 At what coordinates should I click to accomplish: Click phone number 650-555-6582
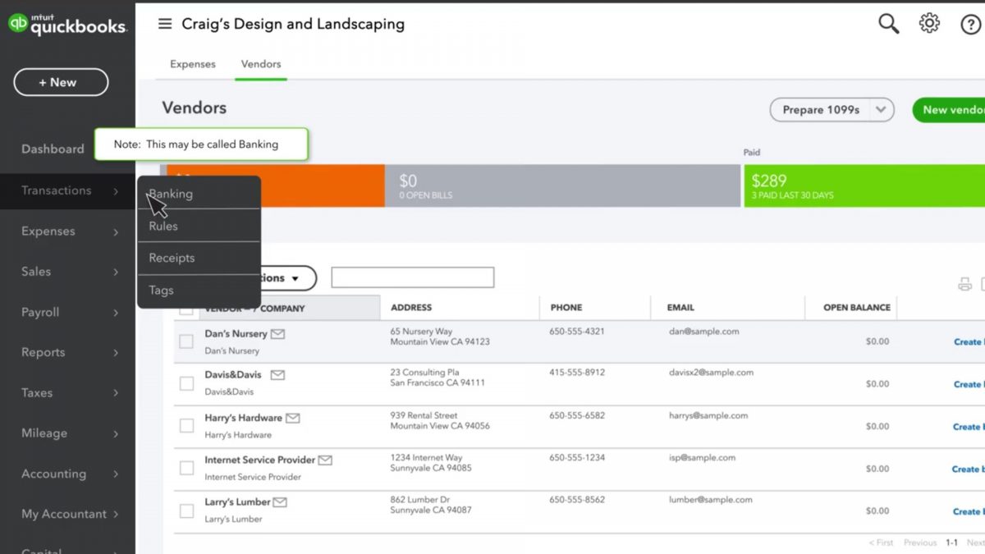pyautogui.click(x=577, y=415)
